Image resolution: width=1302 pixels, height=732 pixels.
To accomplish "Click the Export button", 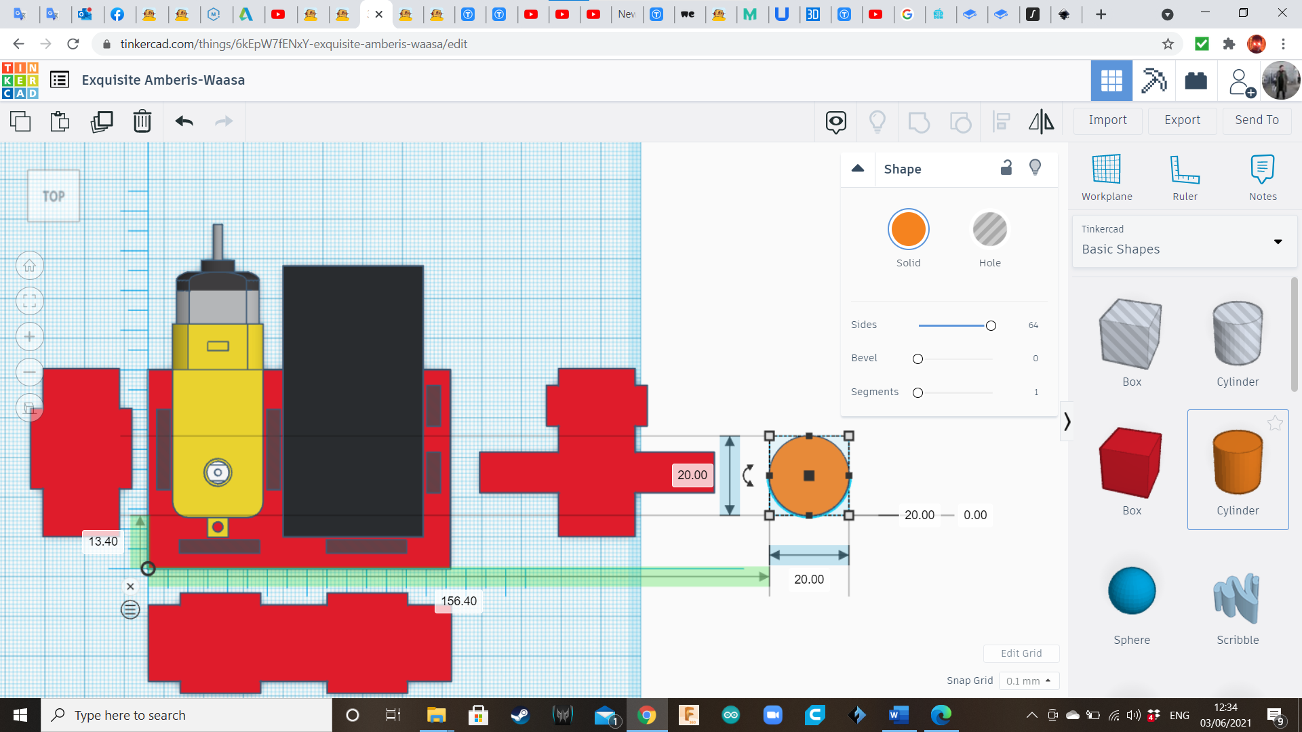I will 1181,120.
